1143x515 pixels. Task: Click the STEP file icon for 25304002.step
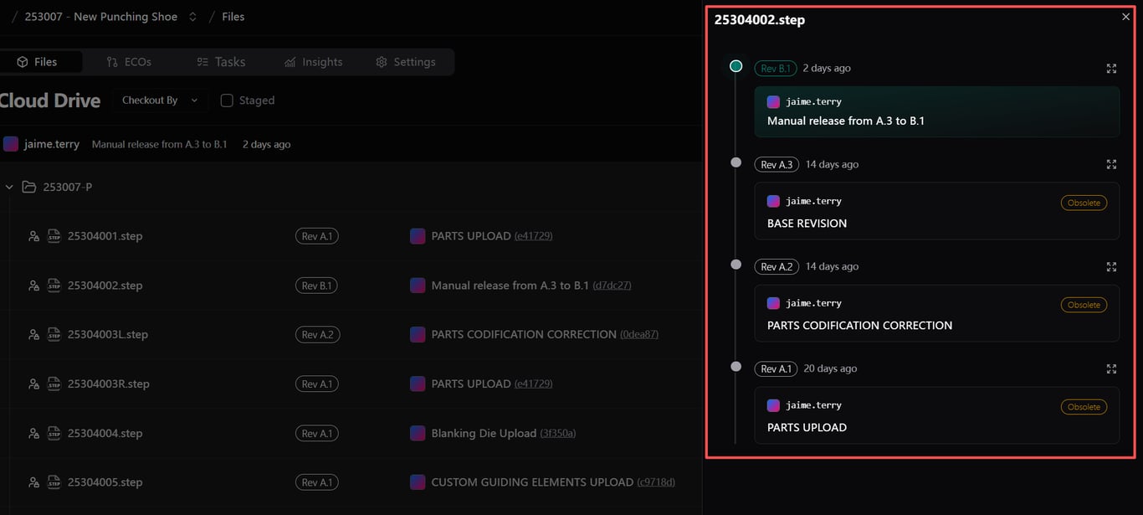point(54,286)
